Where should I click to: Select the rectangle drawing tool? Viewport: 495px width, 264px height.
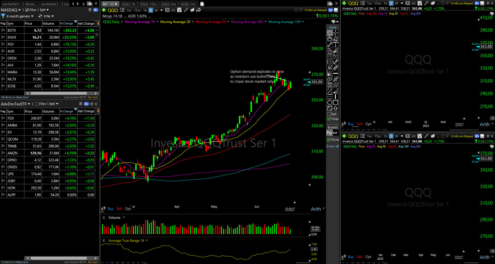coord(336,102)
